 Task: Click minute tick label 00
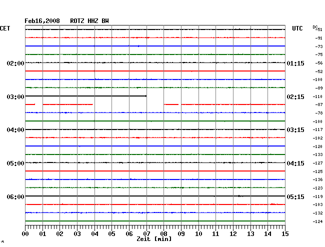pos(25,233)
